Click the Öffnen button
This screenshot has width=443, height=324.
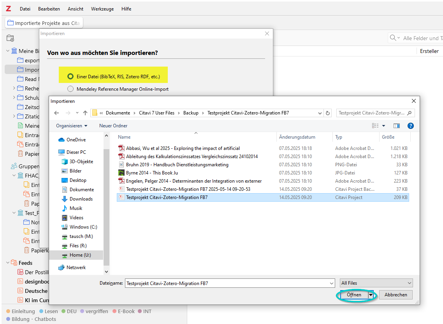[354, 295]
